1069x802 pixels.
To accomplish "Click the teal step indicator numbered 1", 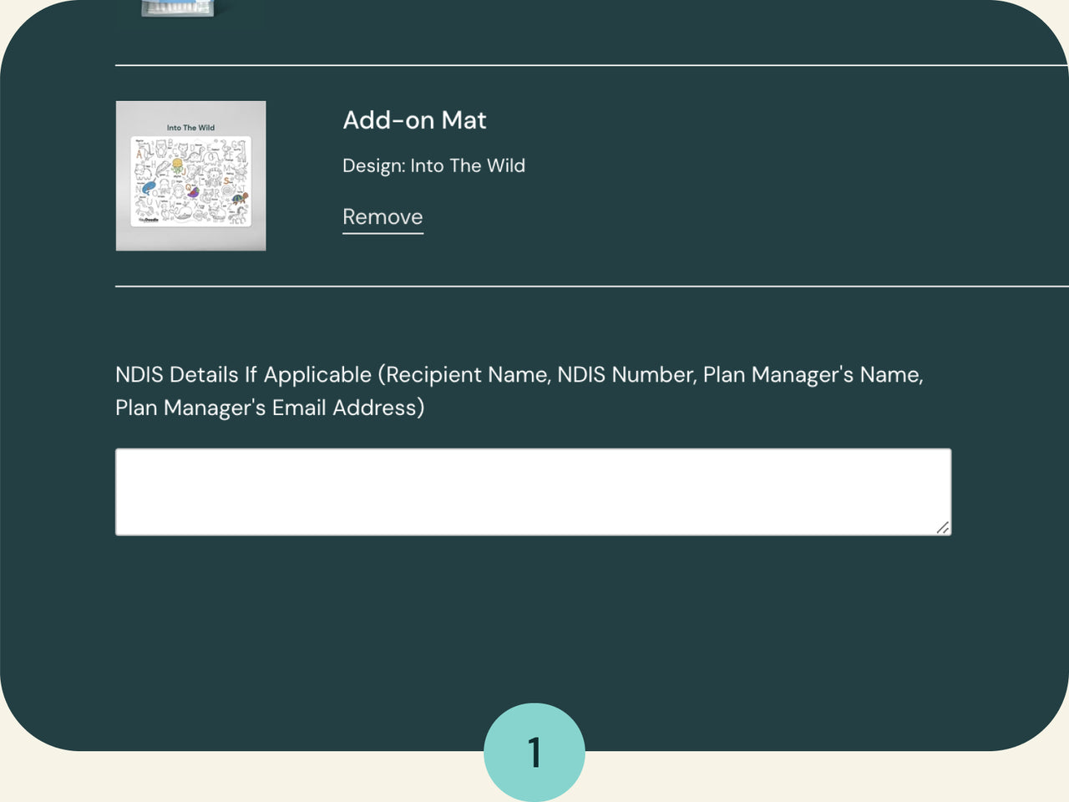I will pos(534,752).
